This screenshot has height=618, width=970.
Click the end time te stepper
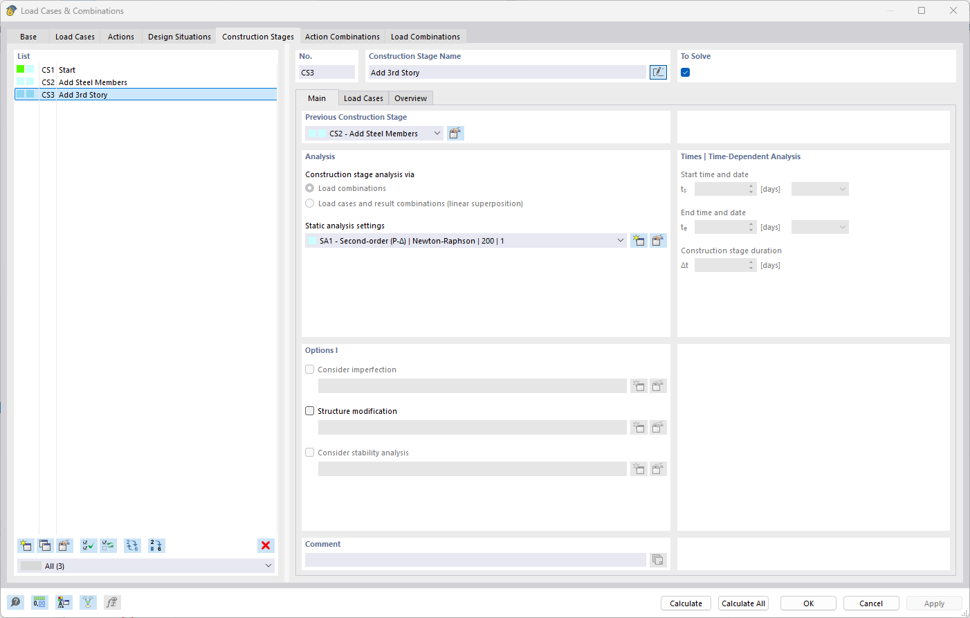pyautogui.click(x=751, y=227)
